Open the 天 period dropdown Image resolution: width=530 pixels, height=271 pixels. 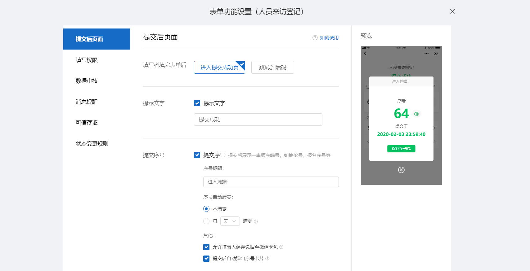(x=230, y=221)
